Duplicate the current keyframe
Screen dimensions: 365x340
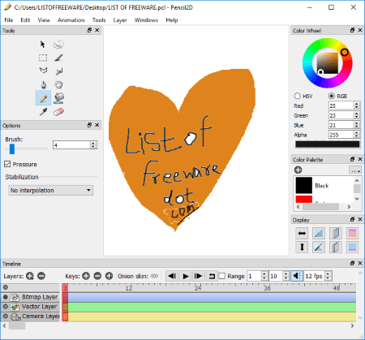point(109,276)
